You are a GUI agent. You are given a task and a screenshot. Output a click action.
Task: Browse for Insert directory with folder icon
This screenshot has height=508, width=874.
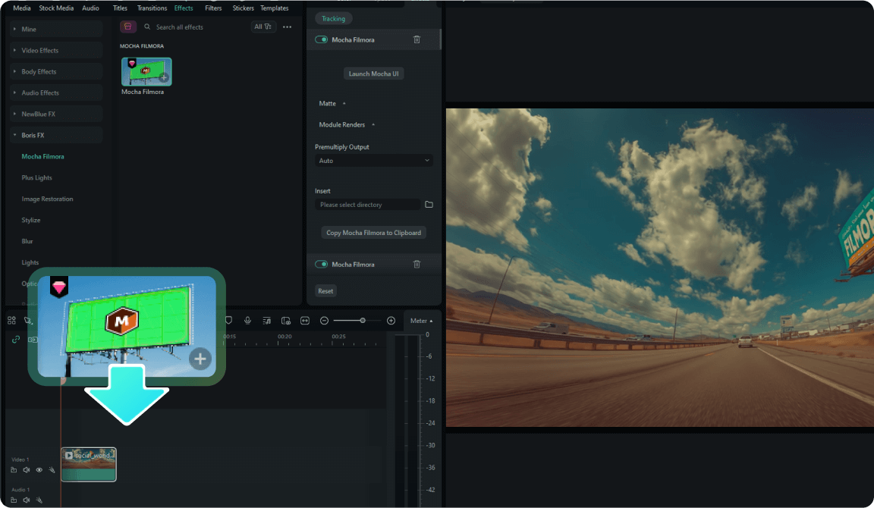(x=429, y=205)
